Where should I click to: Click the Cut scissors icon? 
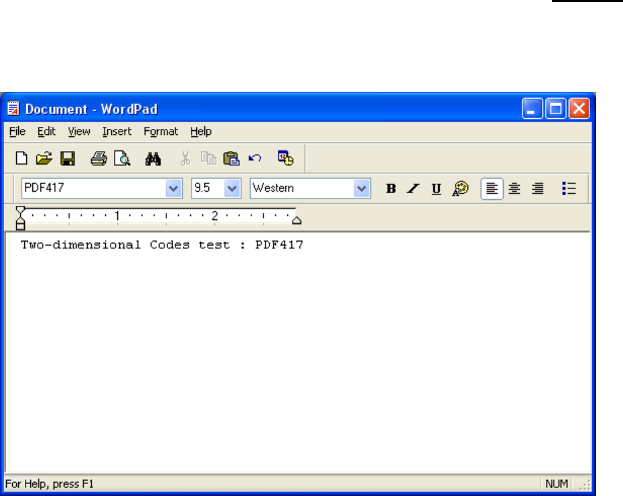[185, 159]
